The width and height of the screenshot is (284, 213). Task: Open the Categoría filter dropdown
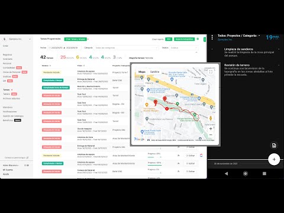(x=127, y=48)
